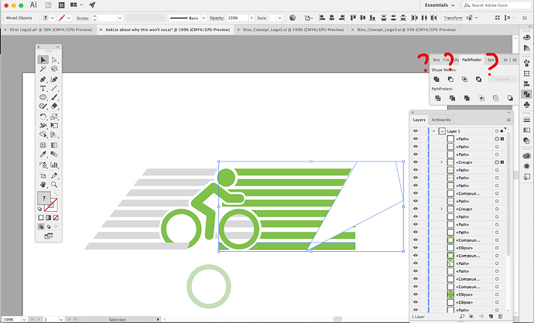Toggle visibility of the first <Compoun... row
534x323 pixels.
pyautogui.click(x=416, y=193)
